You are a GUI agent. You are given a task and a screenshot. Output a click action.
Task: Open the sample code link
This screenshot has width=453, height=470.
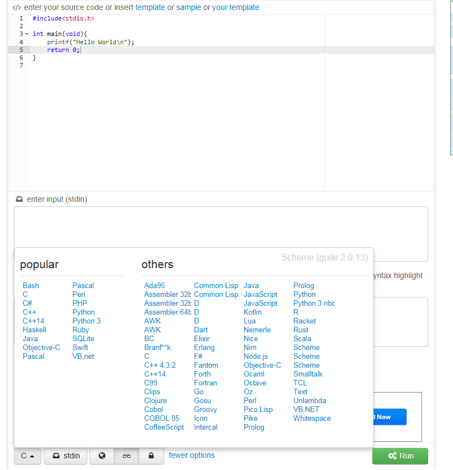pyautogui.click(x=188, y=7)
